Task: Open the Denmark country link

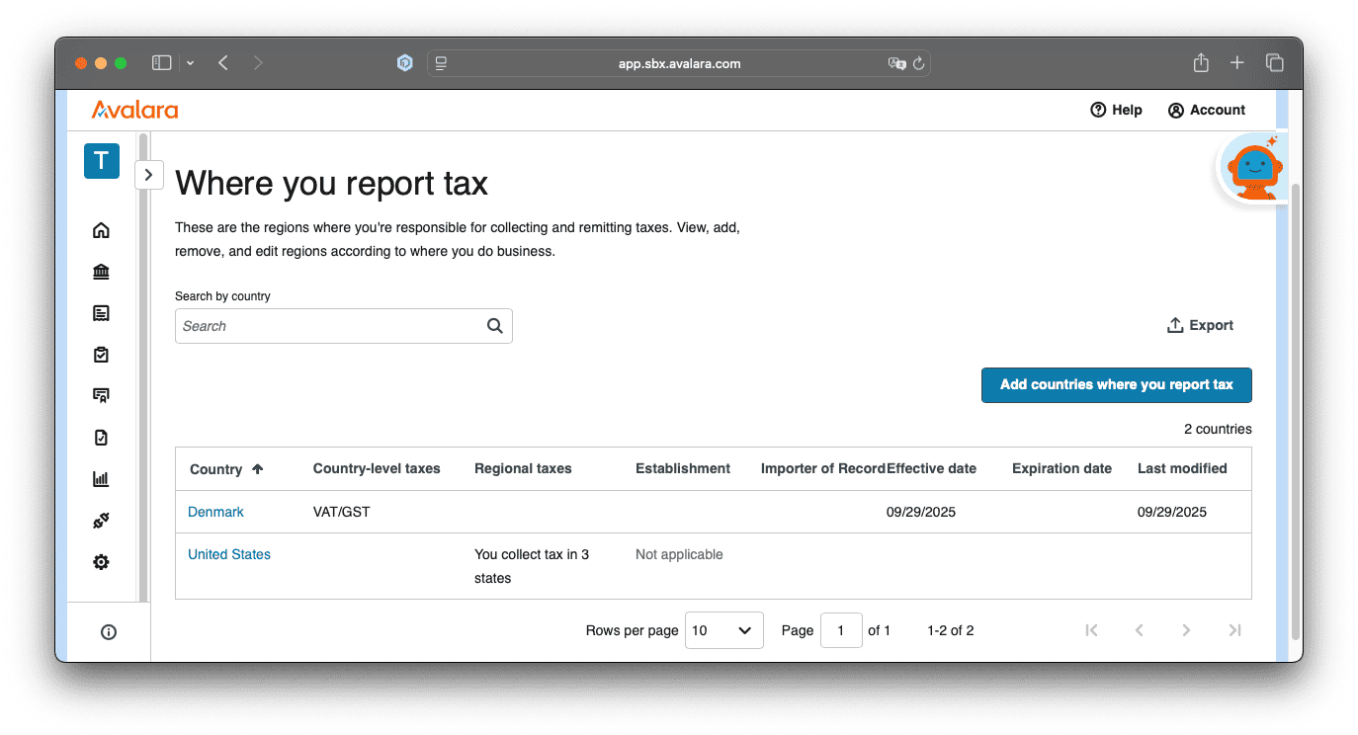Action: point(215,512)
